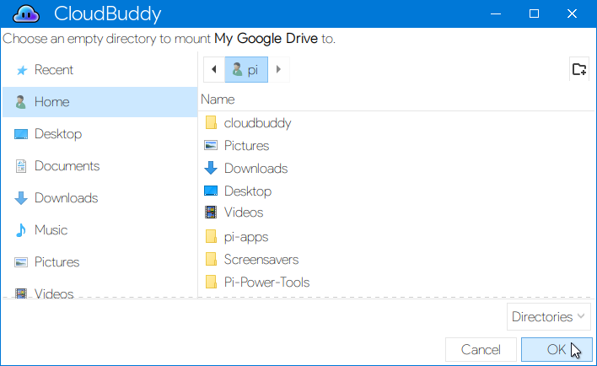
Task: Go forward with the right path arrow
Action: 278,69
